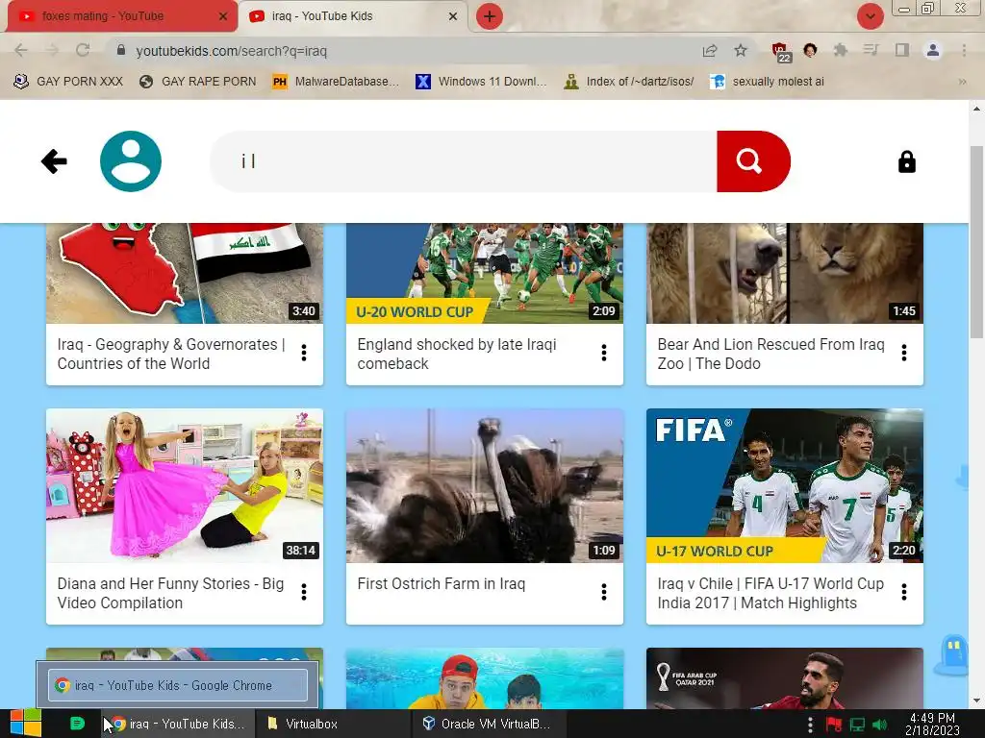Open the Chrome profile icon
This screenshot has height=738, width=985.
933,50
